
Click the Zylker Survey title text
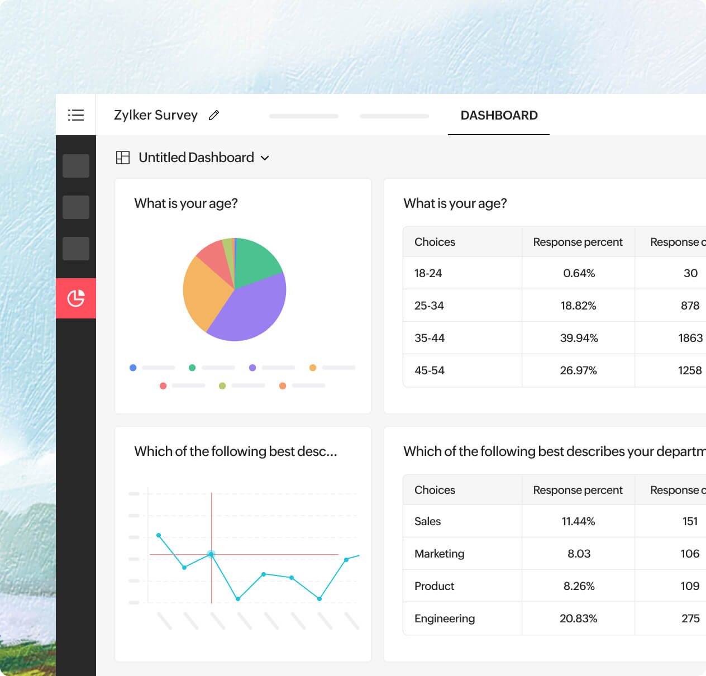point(156,115)
